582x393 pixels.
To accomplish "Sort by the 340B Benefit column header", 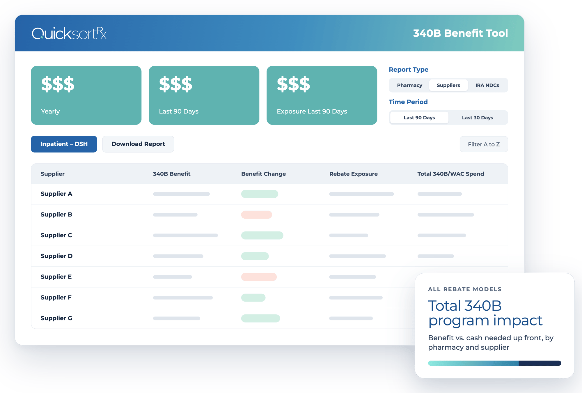I will tap(172, 174).
